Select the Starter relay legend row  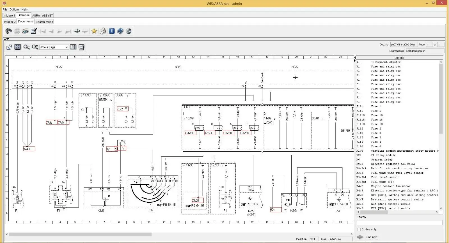[x=397, y=159]
